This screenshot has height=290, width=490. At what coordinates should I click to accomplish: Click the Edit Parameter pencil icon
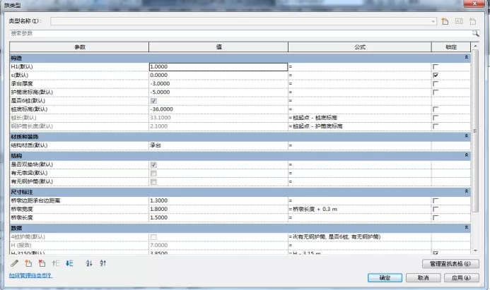[15, 263]
